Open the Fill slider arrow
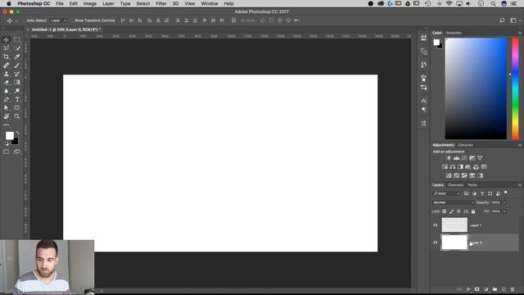This screenshot has height=295, width=524. [x=504, y=211]
